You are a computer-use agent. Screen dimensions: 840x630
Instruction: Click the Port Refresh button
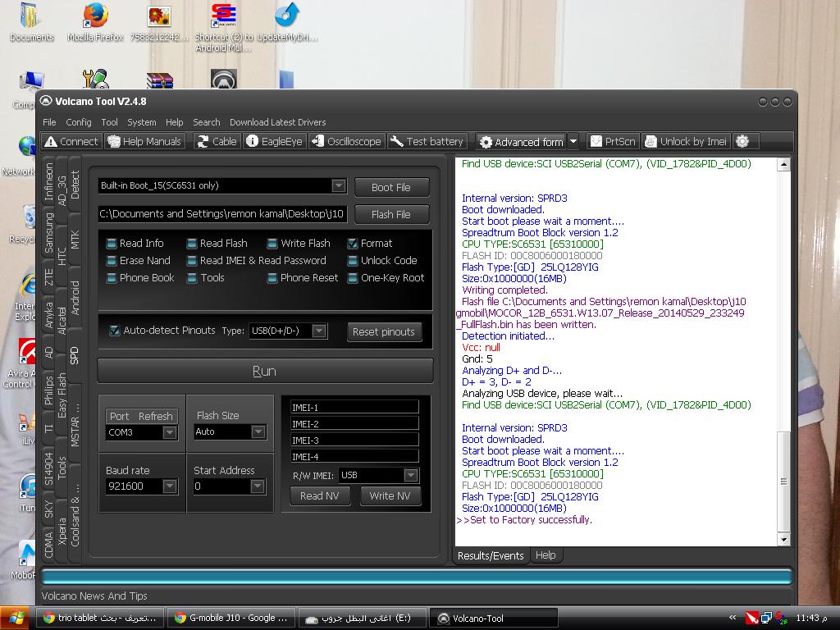tap(141, 416)
